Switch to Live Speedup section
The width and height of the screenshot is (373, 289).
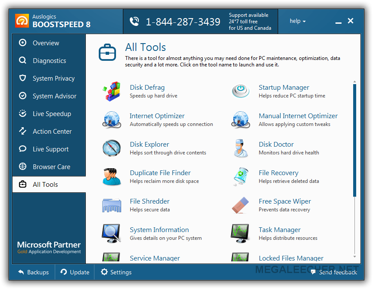point(49,113)
